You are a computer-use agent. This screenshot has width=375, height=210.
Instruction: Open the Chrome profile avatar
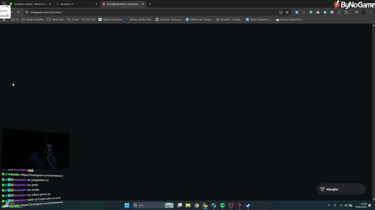pyautogui.click(x=364, y=12)
